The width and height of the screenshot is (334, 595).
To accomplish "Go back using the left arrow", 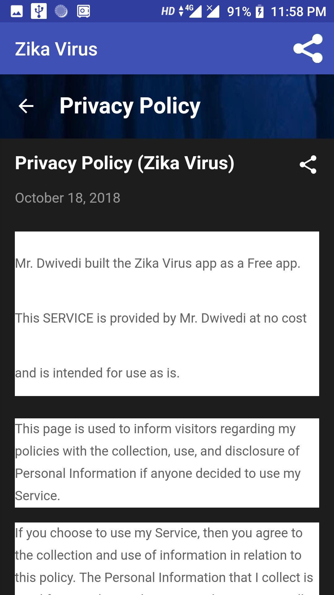I will click(26, 106).
